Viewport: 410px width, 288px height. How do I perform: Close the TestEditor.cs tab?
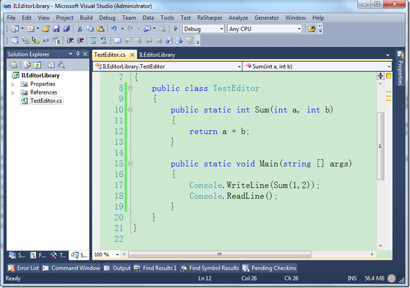(132, 55)
